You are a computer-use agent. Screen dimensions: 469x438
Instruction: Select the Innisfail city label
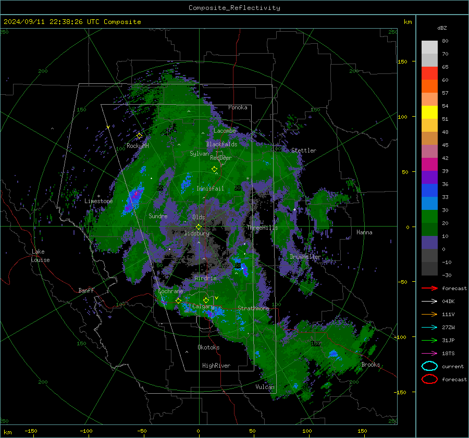pos(210,189)
